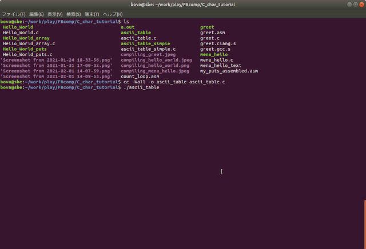
Task: Minimize the terminal window
Action: pos(349,5)
